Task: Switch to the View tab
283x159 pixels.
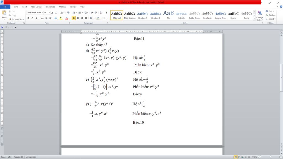Action: coord(82,7)
